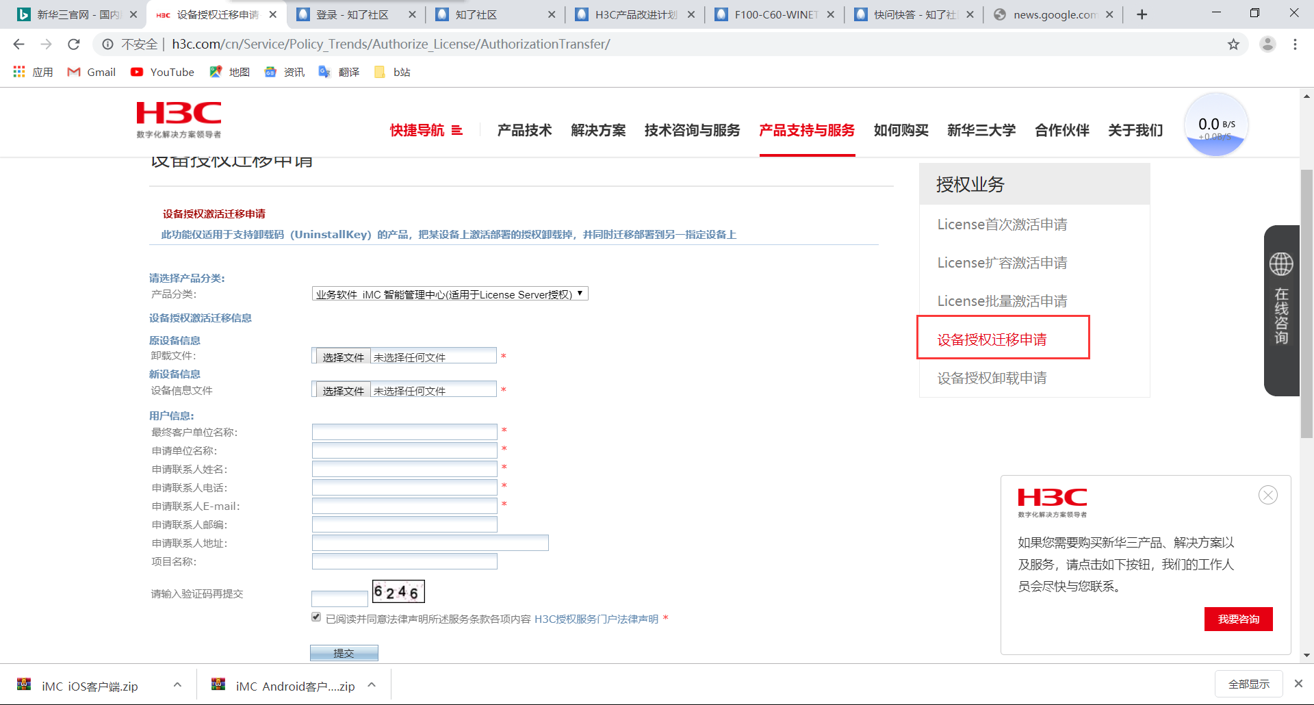
Task: Go to 设备授权卸载申请
Action: coord(992,378)
